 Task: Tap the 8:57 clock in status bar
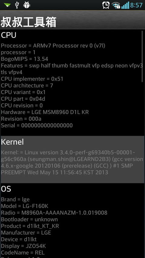pyautogui.click(x=136, y=5)
